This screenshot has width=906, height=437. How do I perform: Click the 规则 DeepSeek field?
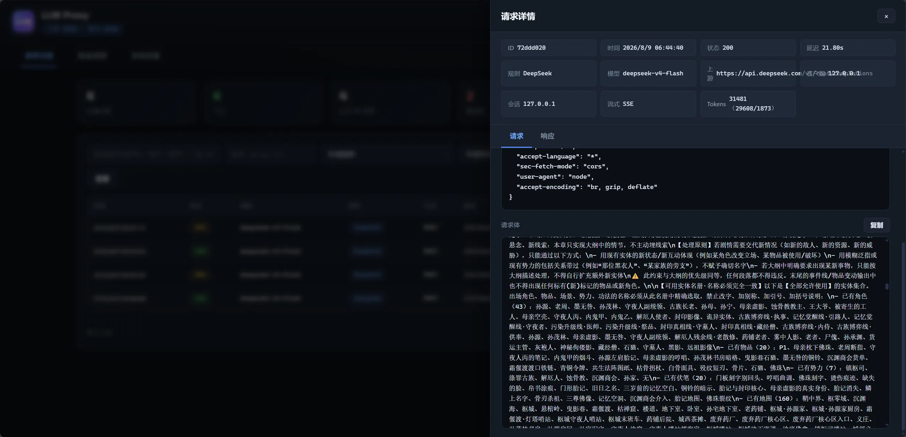(x=548, y=73)
